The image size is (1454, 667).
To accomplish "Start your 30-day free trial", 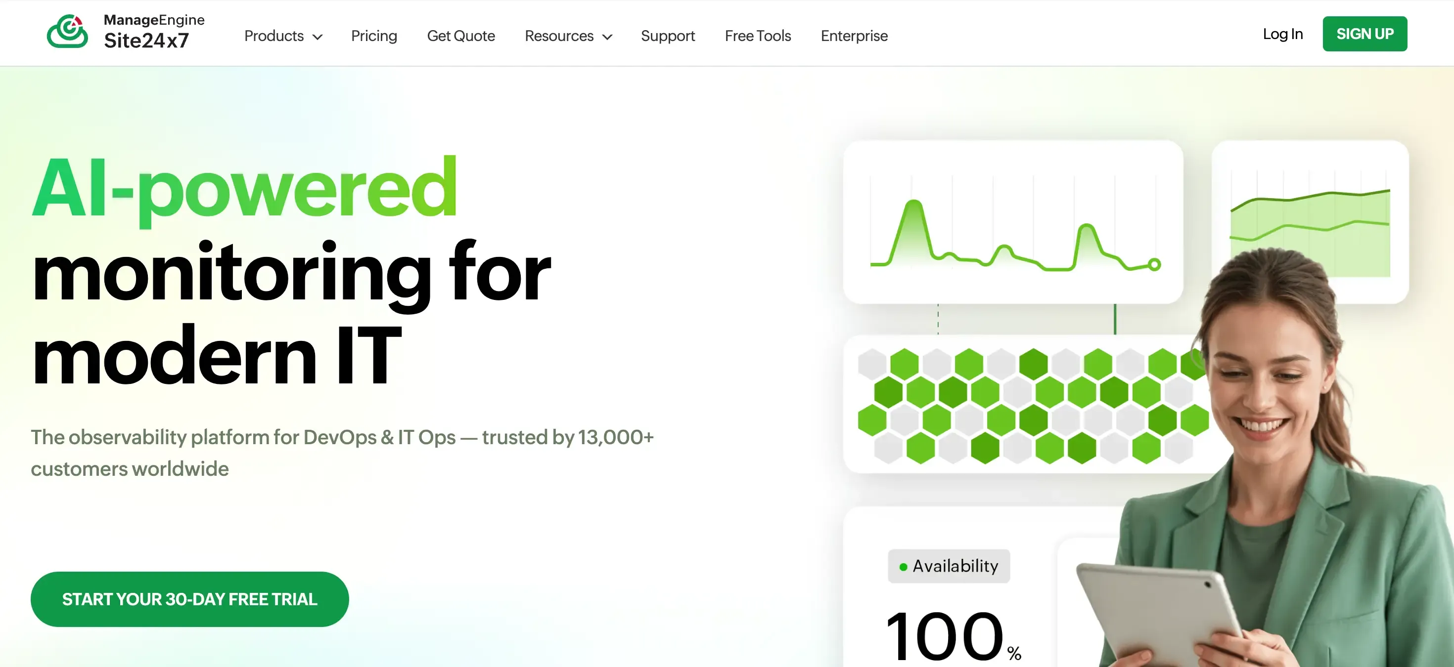I will [189, 599].
